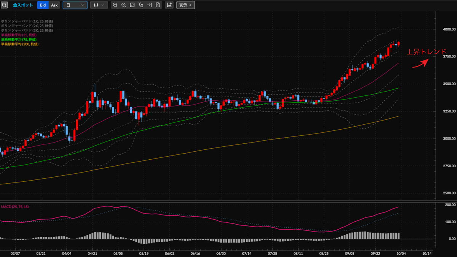Click the MACD (25, 75, 15) label
The image size is (457, 257).
click(14, 206)
